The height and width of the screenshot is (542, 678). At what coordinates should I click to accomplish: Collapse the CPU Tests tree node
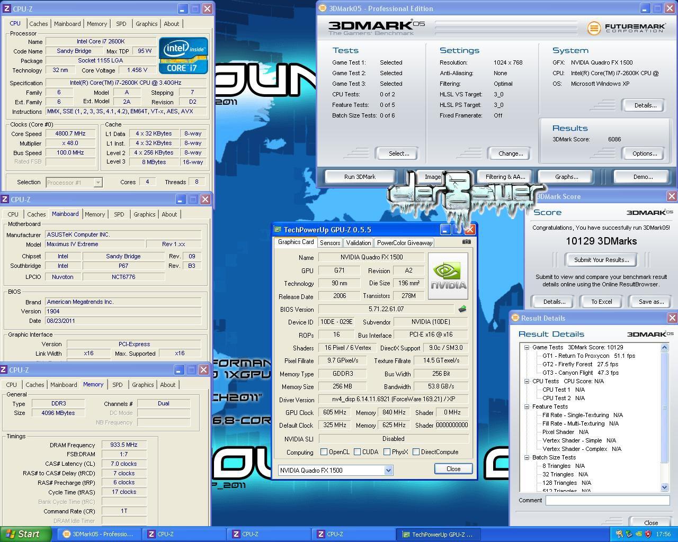click(527, 381)
